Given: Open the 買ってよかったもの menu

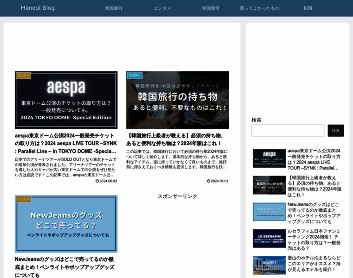Looking at the screenshot, I should coord(259,8).
